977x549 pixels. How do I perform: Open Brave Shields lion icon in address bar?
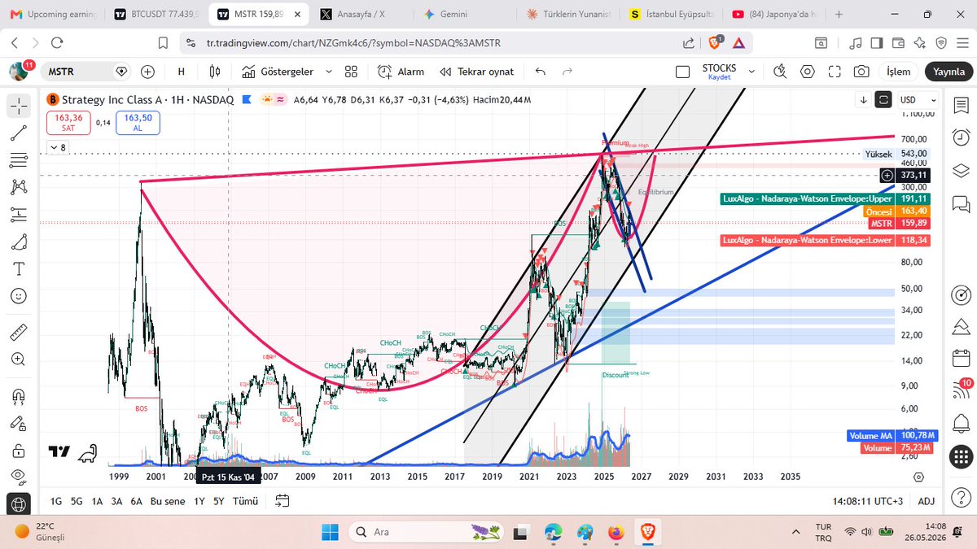click(x=716, y=43)
